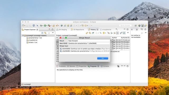Open the Properties tab
The height and width of the screenshot is (95, 169).
[x=81, y=66]
